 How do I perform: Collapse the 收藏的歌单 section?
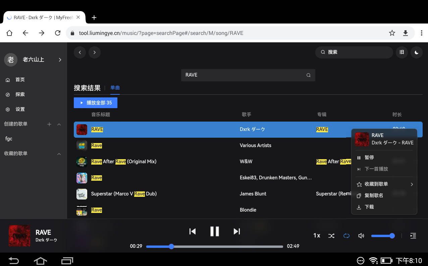click(59, 154)
